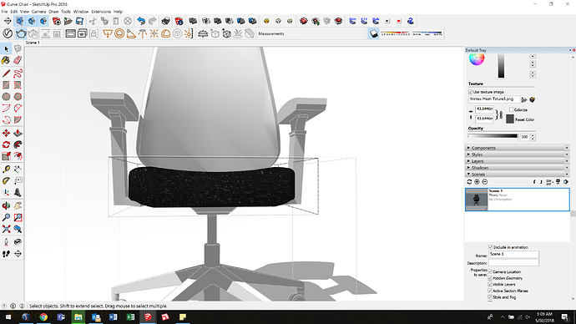The height and width of the screenshot is (324, 576).
Task: Activate the Push/Pull tool
Action: 18,133
